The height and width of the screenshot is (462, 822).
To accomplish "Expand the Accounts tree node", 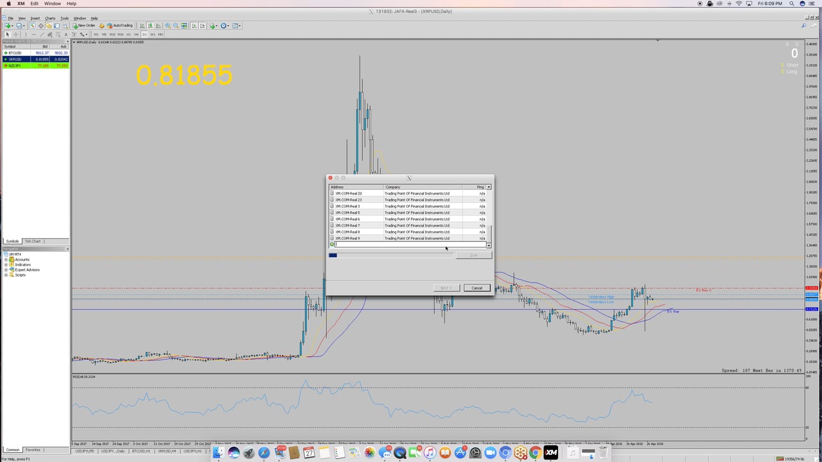I will point(6,259).
